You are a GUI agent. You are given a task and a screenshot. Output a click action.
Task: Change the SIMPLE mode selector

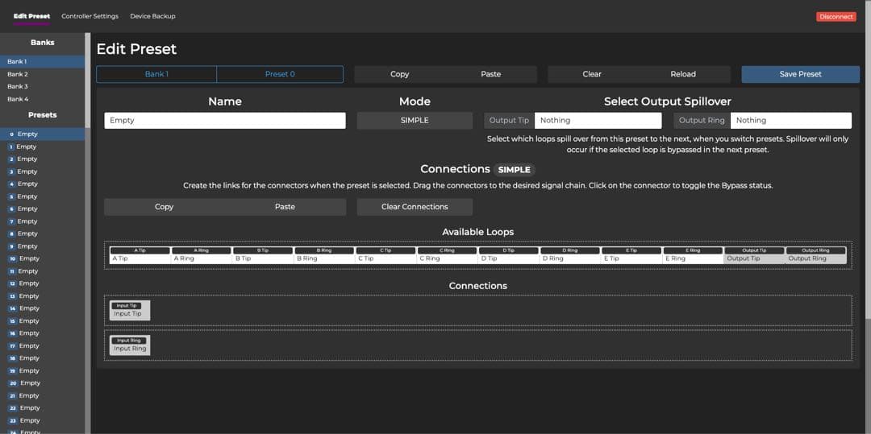click(415, 120)
